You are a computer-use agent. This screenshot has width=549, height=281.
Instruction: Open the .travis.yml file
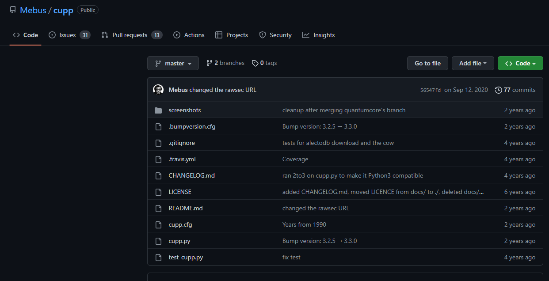coord(182,159)
